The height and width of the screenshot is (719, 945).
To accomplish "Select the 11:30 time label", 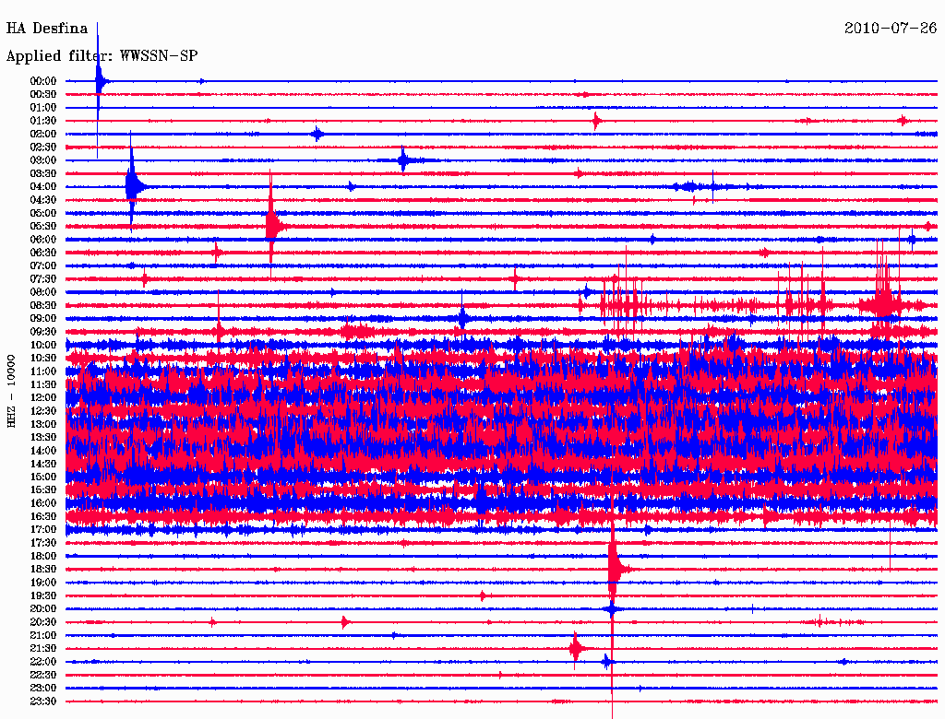I will point(43,384).
